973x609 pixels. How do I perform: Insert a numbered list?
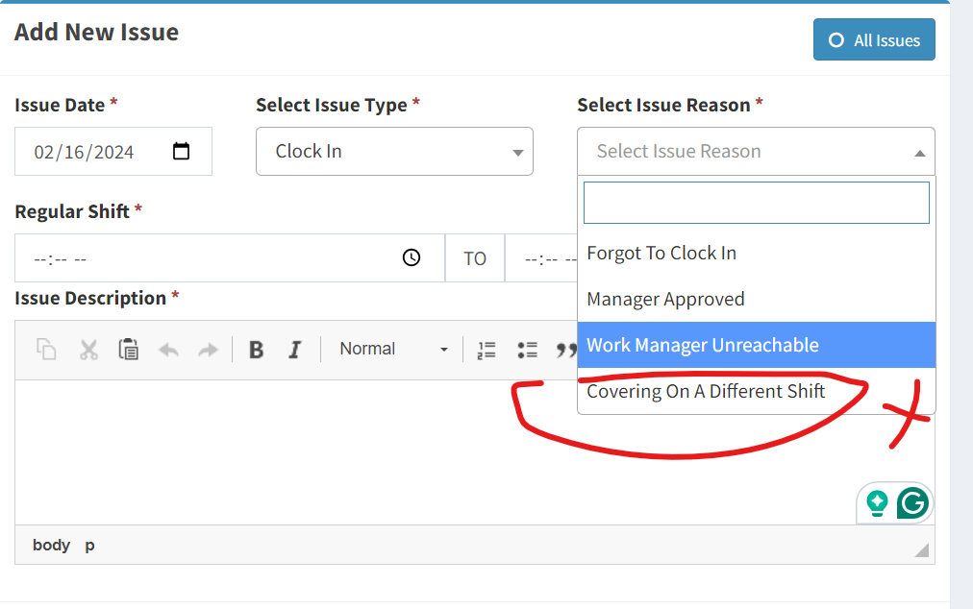click(x=486, y=350)
